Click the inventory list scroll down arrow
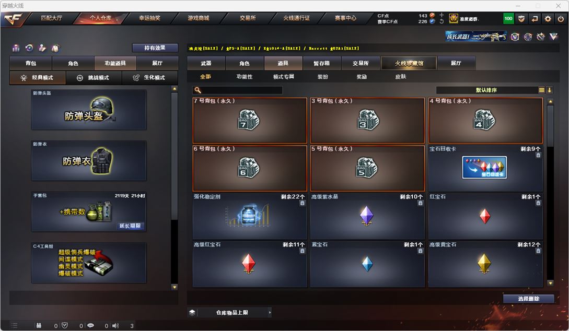 pos(550,283)
